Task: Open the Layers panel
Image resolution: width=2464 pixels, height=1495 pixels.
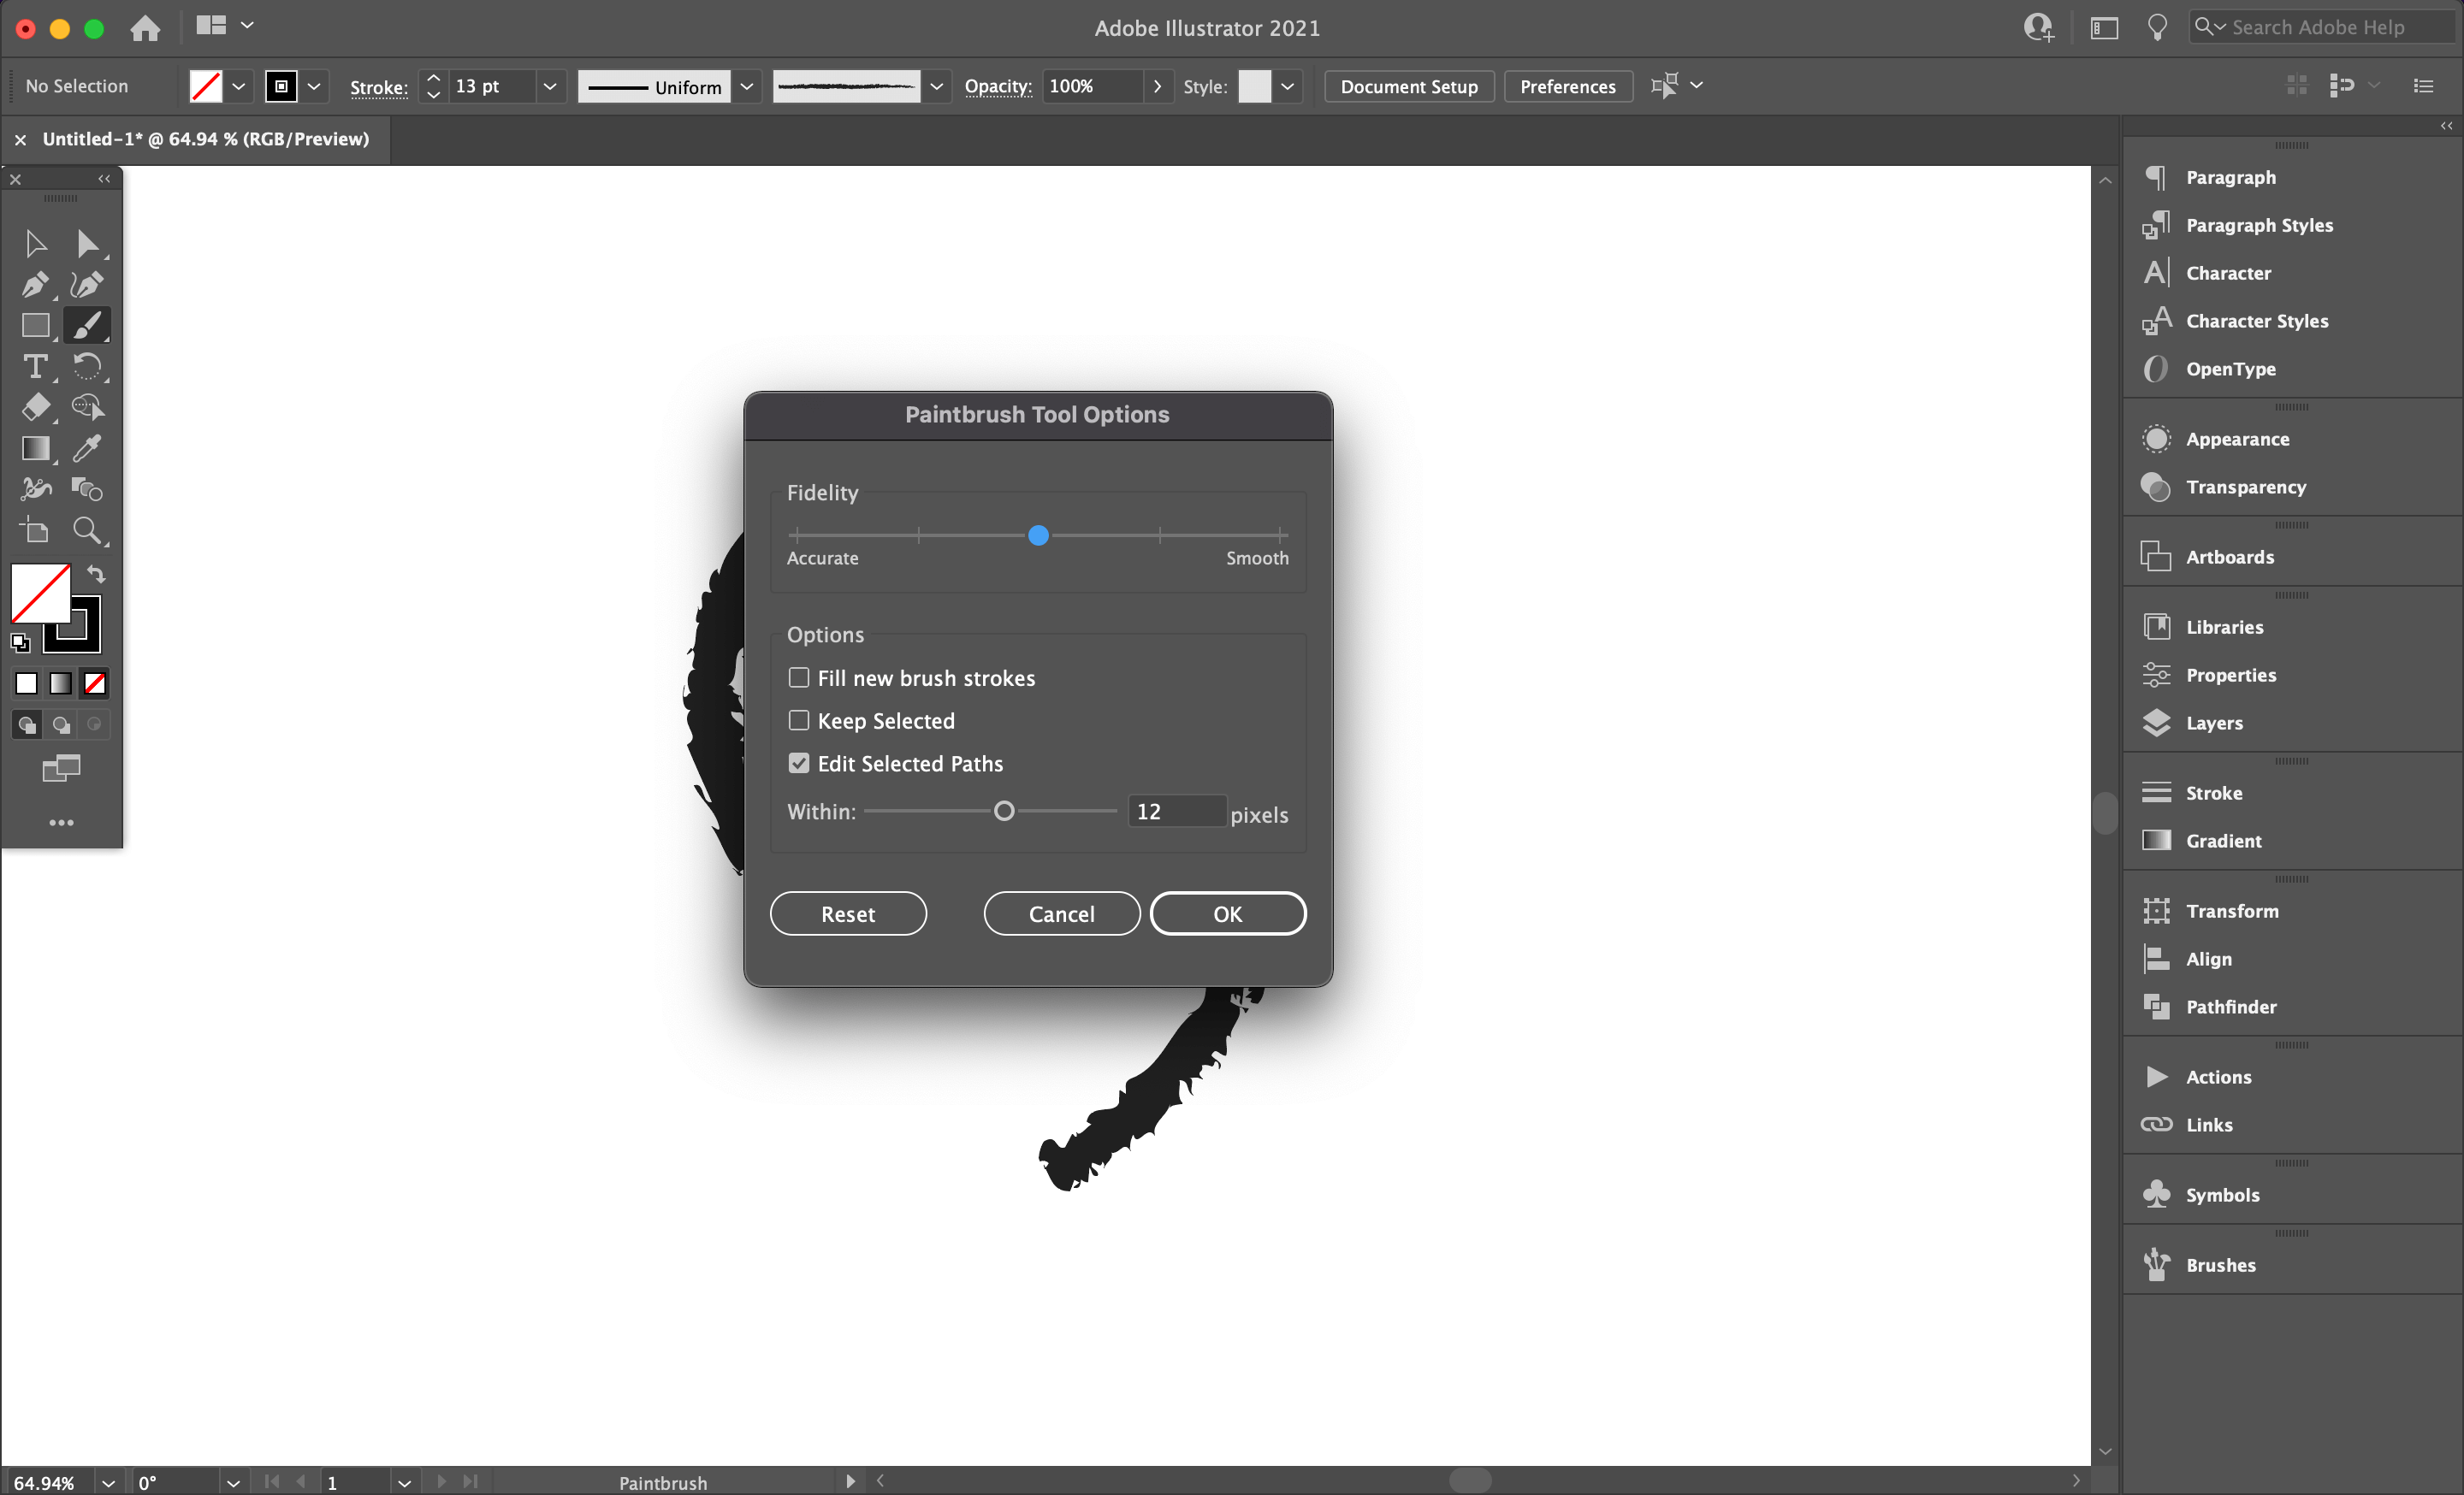Action: point(2213,723)
